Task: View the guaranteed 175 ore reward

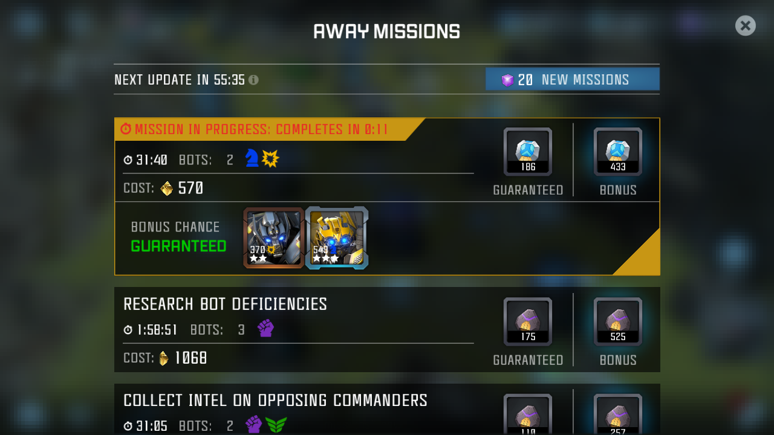Action: (528, 321)
